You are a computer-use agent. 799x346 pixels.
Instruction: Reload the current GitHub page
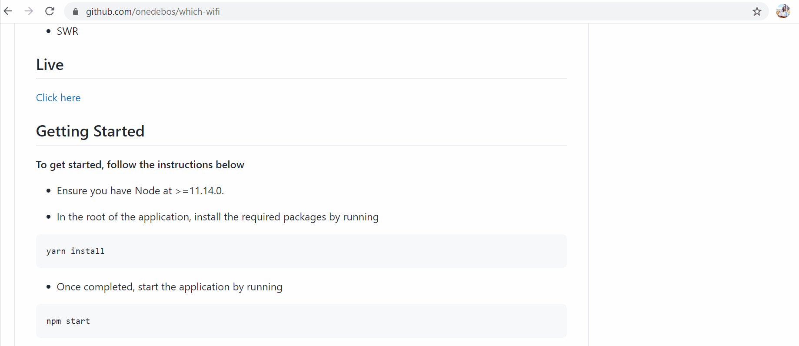[x=50, y=11]
